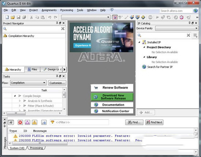This screenshot has width=201, height=157.
Task: Switch to the Files tab
Action: tap(32, 69)
